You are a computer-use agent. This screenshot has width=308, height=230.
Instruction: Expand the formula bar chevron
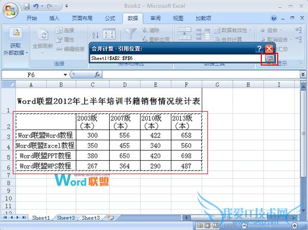click(303, 74)
